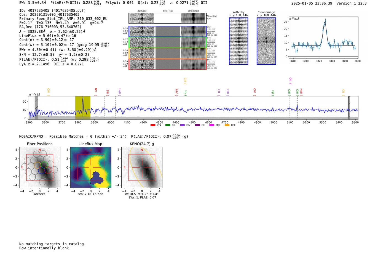Click the orange fiber circle in Fiber Positions
Image resolution: width=386 pixels, height=263 pixels.
(x=37, y=165)
